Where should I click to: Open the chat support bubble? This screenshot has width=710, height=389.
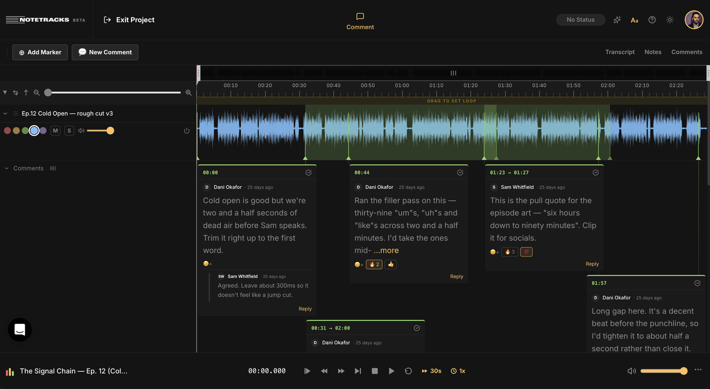[x=20, y=329]
